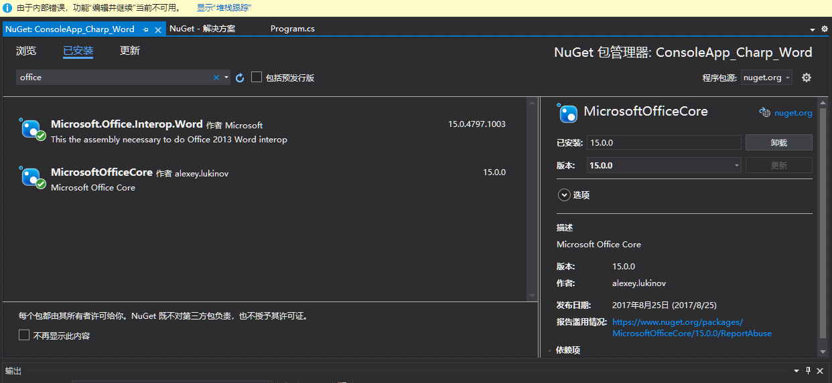Screen dimensions: 832x383
Task: Click the MicrosoftOfficeCore package icon in list
Action: (x=32, y=177)
